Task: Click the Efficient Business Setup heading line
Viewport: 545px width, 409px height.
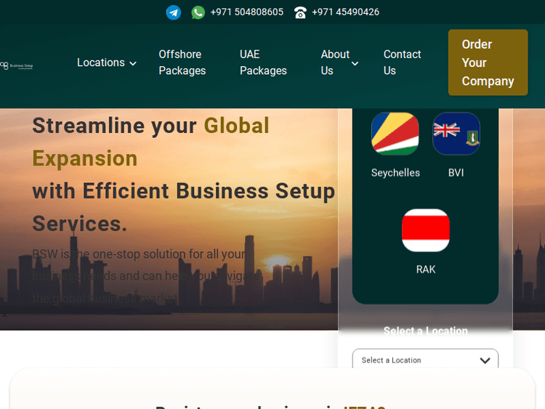Action: click(x=184, y=191)
